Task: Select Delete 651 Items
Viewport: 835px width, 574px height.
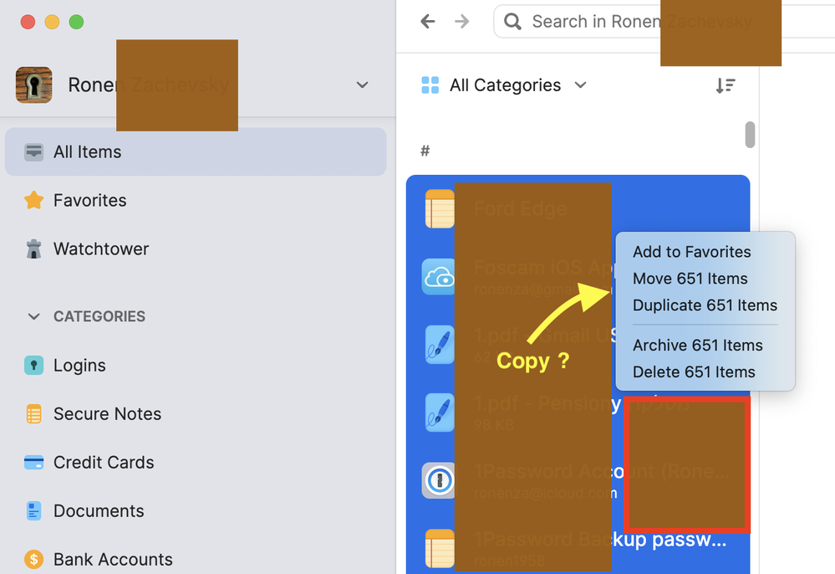Action: click(694, 372)
